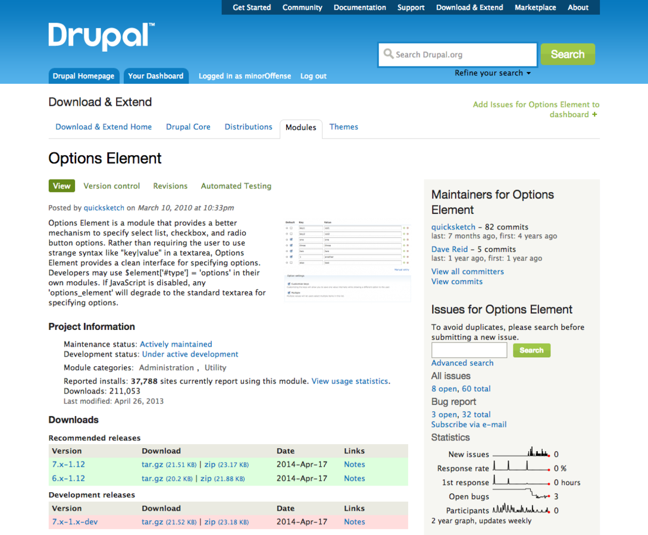
Task: Open 6.x-1.12 release version link
Action: 68,479
